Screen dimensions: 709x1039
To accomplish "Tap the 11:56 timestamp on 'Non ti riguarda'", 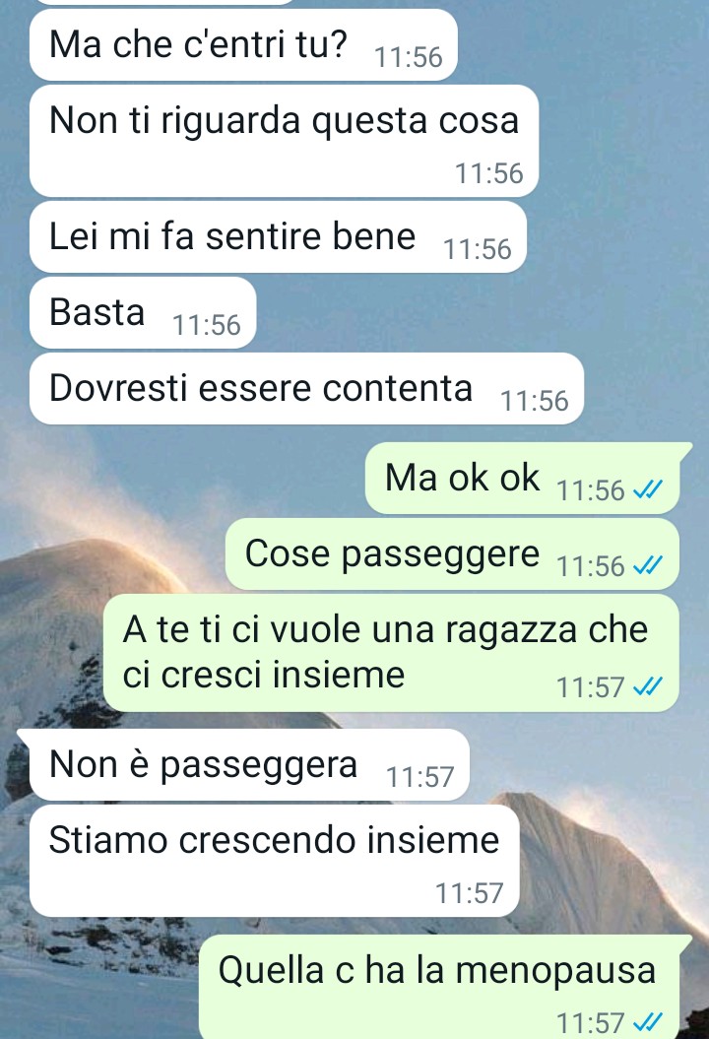I will [489, 173].
